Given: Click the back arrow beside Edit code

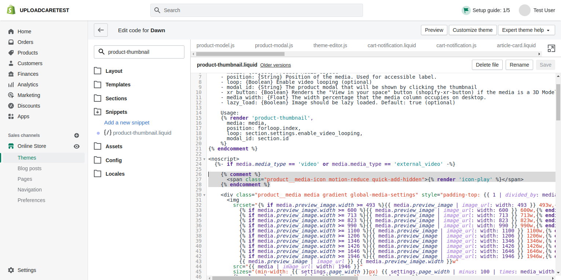Looking at the screenshot, I should click(x=101, y=30).
